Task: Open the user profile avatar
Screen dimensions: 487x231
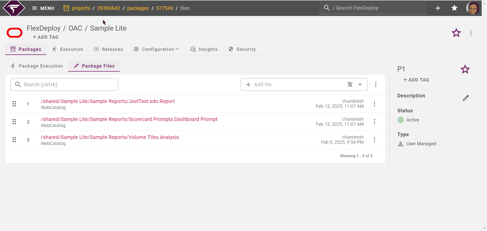Action: tap(473, 8)
